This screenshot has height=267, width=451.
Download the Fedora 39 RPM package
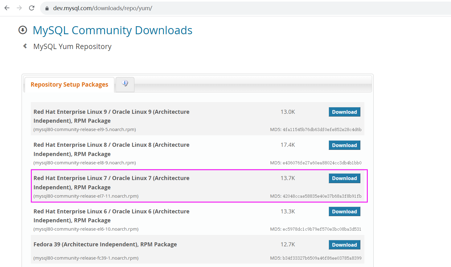(344, 245)
